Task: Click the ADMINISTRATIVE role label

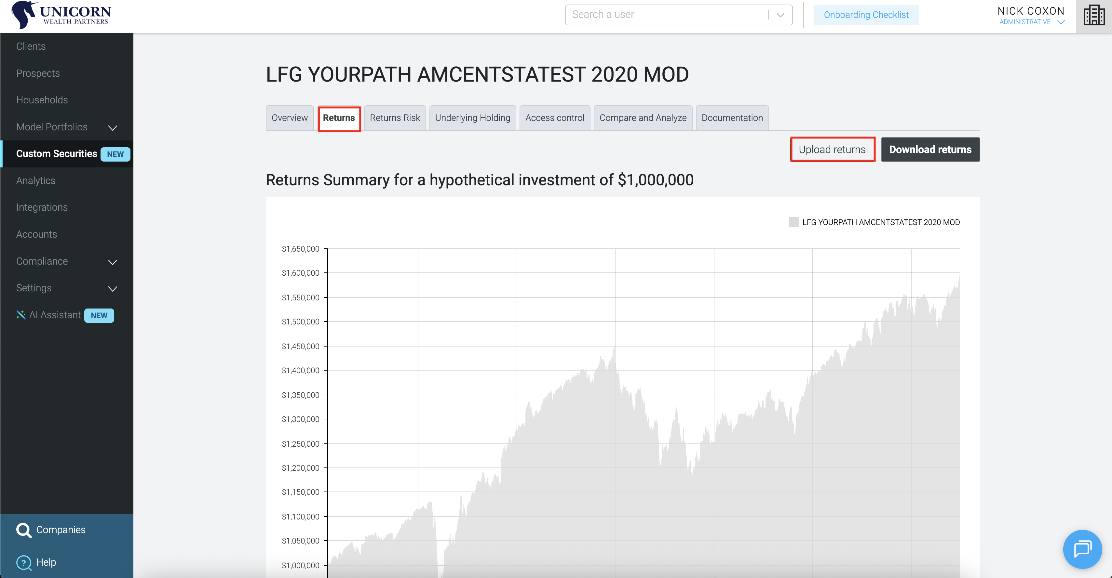Action: (x=1025, y=22)
